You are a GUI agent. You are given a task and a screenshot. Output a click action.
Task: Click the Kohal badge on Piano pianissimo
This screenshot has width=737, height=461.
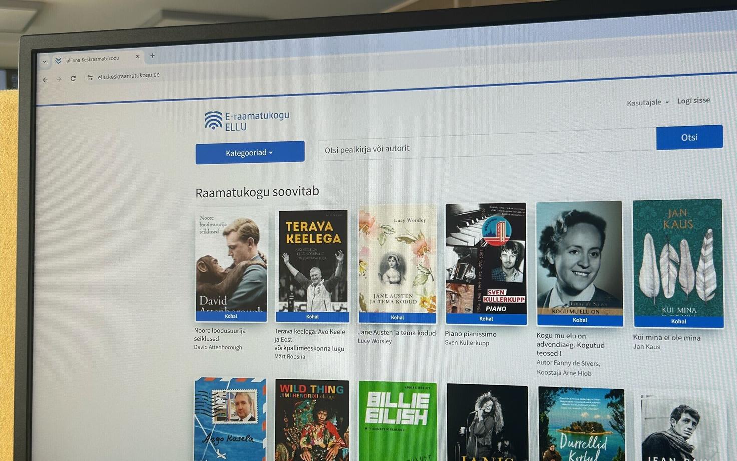click(486, 319)
